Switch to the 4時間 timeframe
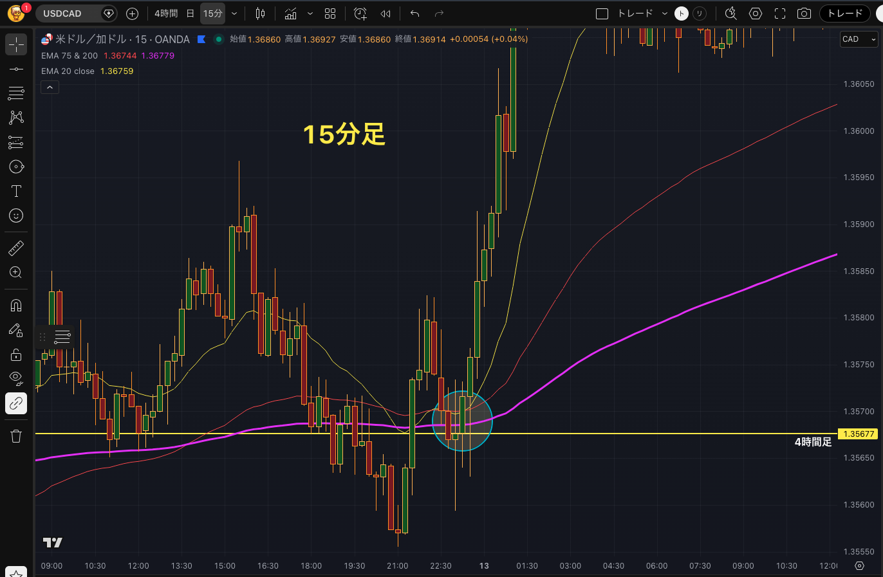 pos(166,14)
